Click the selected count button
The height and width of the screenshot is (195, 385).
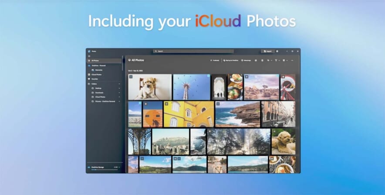(x=215, y=60)
